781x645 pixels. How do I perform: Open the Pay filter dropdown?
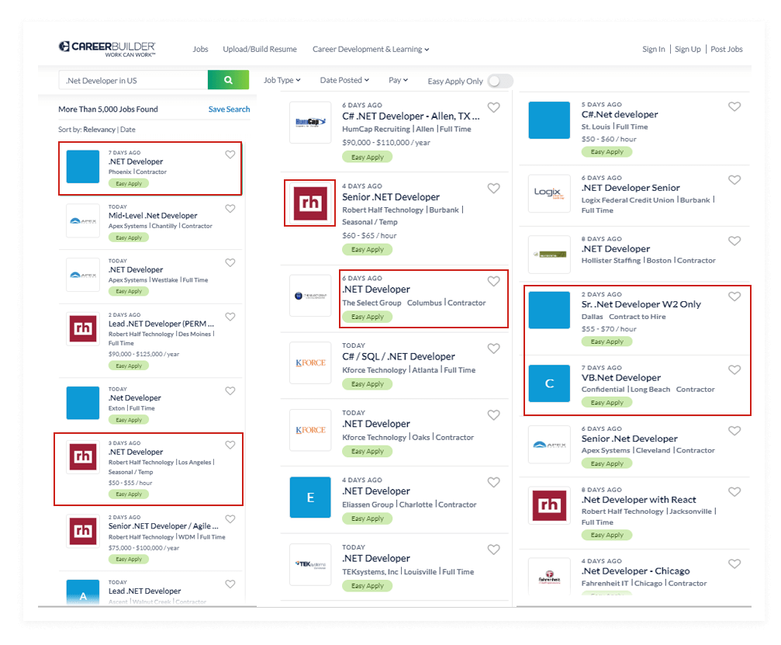point(398,80)
